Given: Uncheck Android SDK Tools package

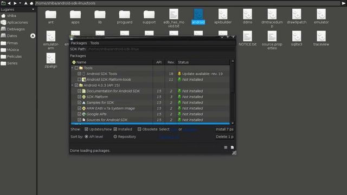Looking at the screenshot, I should 79,74.
